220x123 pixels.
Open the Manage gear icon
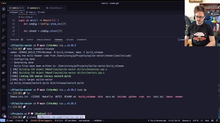[x=4, y=115]
